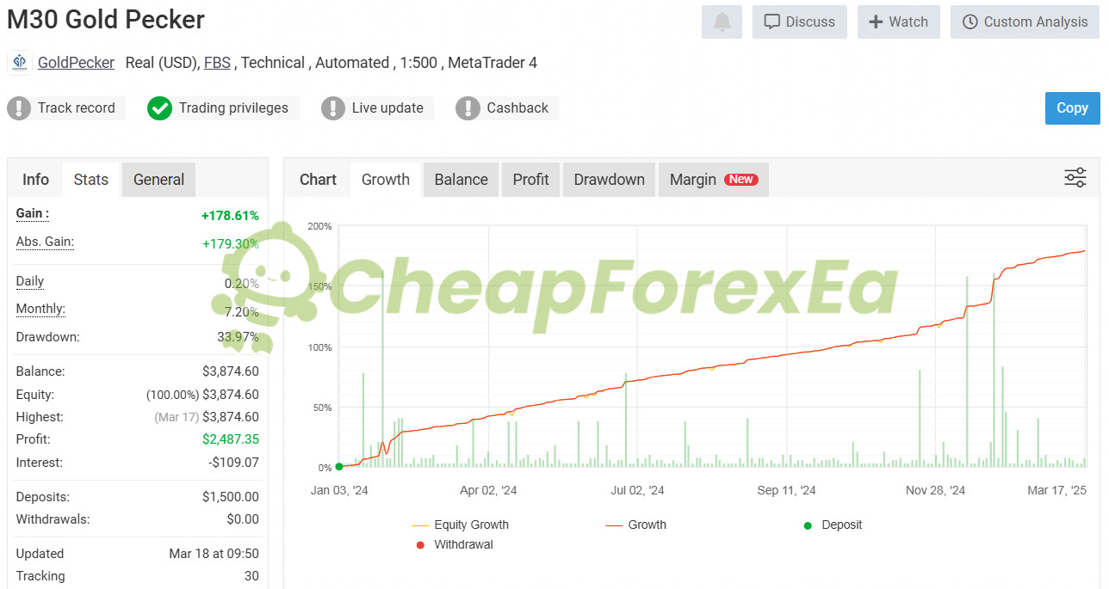1109x589 pixels.
Task: Select the Margin tab marked New
Action: [713, 180]
